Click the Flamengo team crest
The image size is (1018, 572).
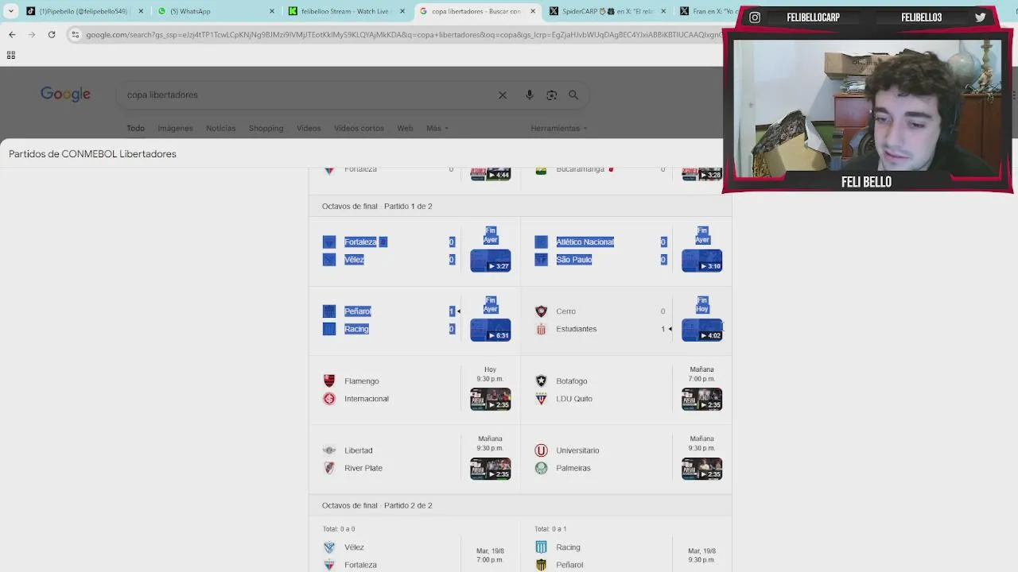[329, 381]
